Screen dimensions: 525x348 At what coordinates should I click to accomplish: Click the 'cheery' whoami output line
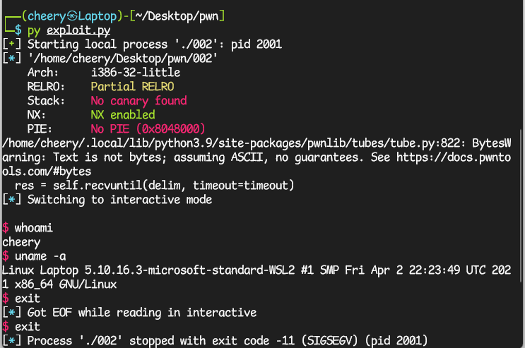tap(21, 242)
